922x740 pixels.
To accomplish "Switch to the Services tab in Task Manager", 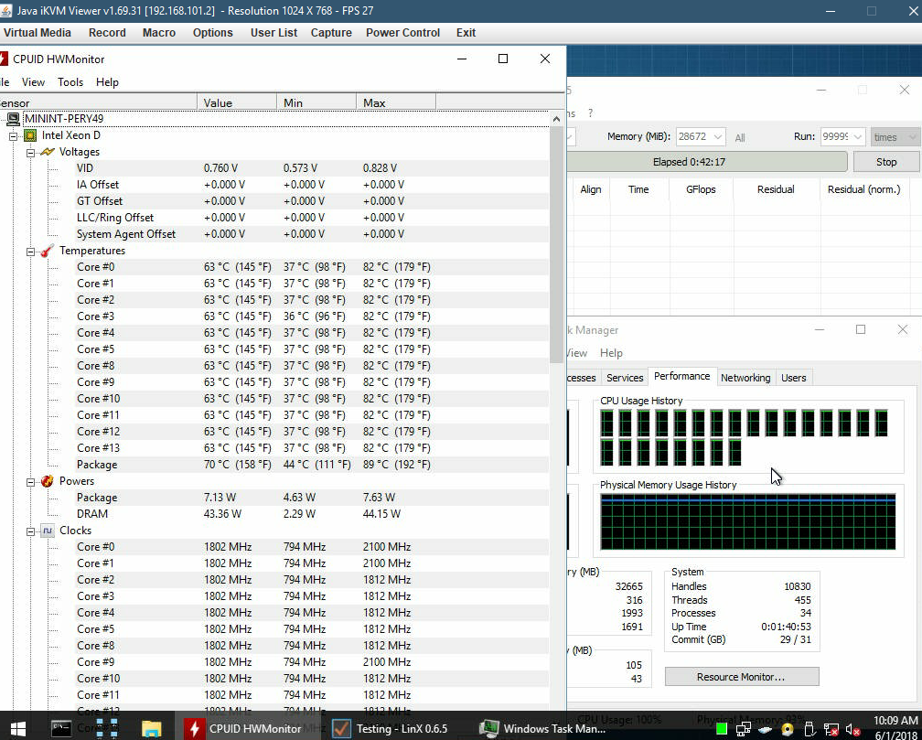I will [x=625, y=378].
